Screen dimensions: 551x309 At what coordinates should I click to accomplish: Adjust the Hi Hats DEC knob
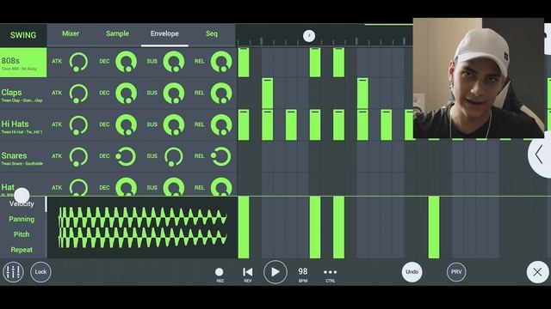coord(127,124)
